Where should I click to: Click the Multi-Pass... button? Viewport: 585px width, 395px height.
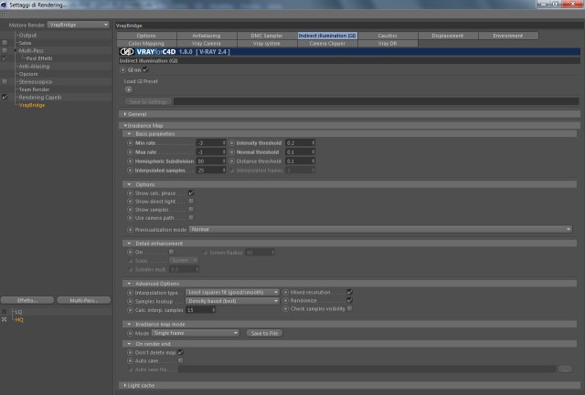pyautogui.click(x=84, y=300)
